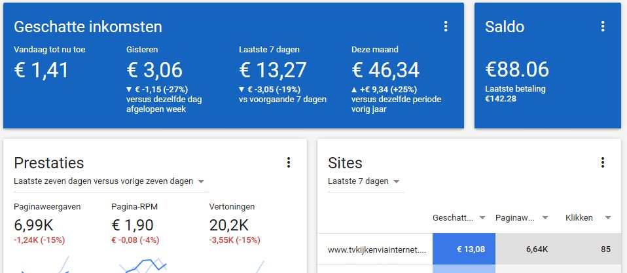Open the Sites card three-dot menu

(x=603, y=162)
